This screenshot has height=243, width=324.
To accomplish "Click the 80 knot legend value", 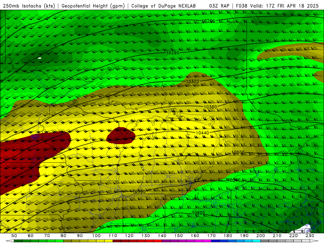I will (x=64, y=236).
